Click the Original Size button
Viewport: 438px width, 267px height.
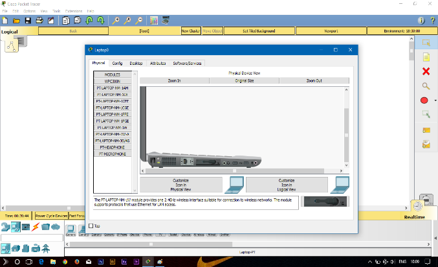pos(245,80)
